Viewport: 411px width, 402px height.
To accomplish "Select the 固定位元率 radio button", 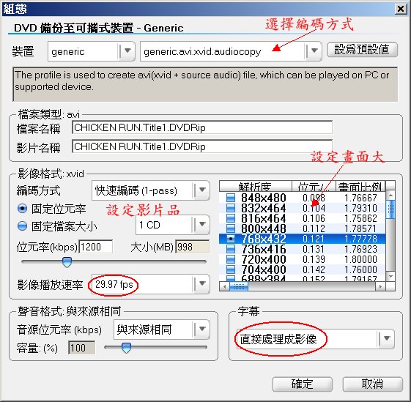I will (x=22, y=209).
